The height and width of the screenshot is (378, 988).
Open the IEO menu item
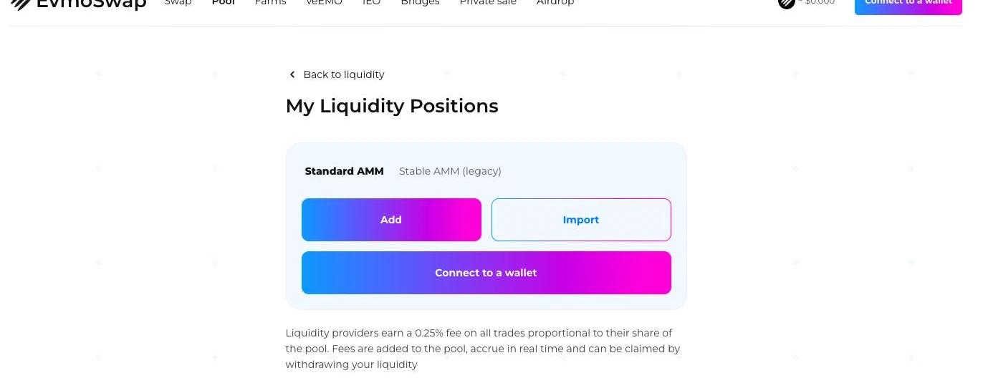pyautogui.click(x=371, y=3)
